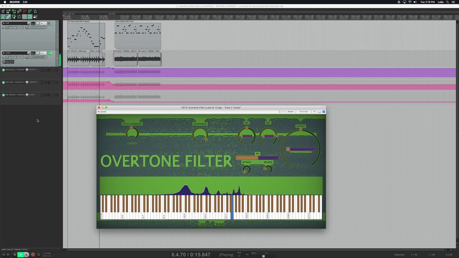Open routing for the midi track
The height and width of the screenshot is (258, 459).
click(x=33, y=23)
